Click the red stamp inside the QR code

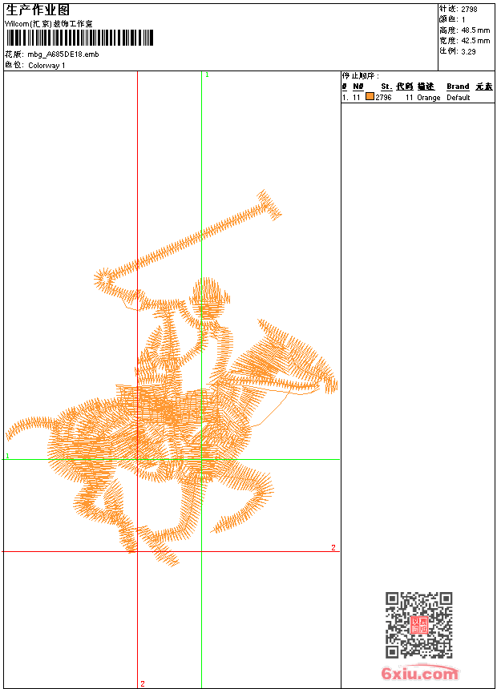pyautogui.click(x=419, y=625)
